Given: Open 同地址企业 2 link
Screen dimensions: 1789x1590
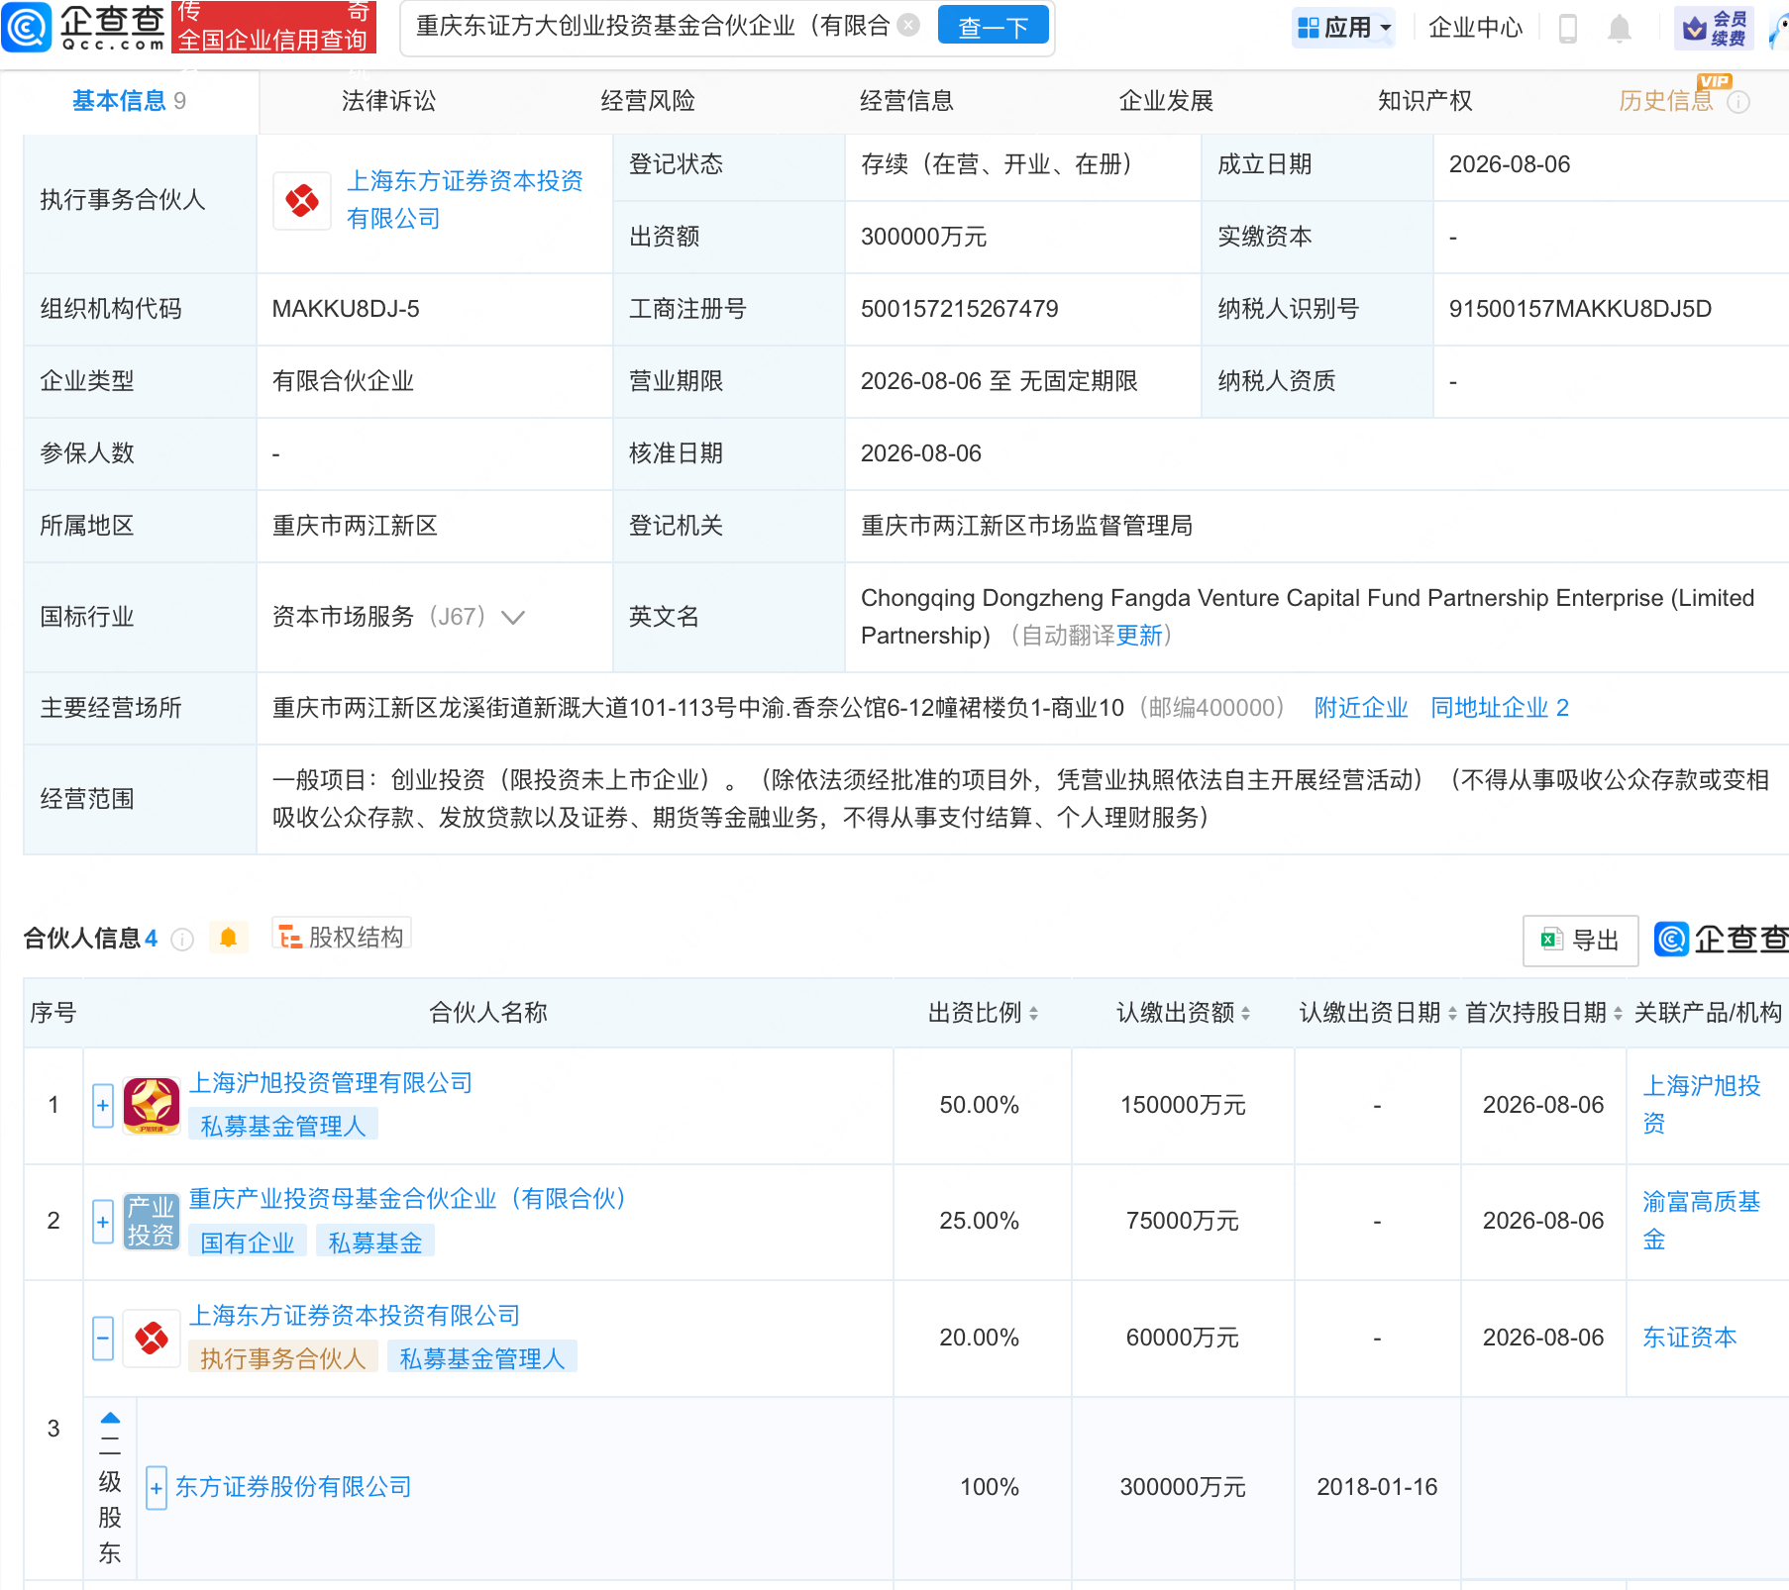Looking at the screenshot, I should pyautogui.click(x=1500, y=708).
